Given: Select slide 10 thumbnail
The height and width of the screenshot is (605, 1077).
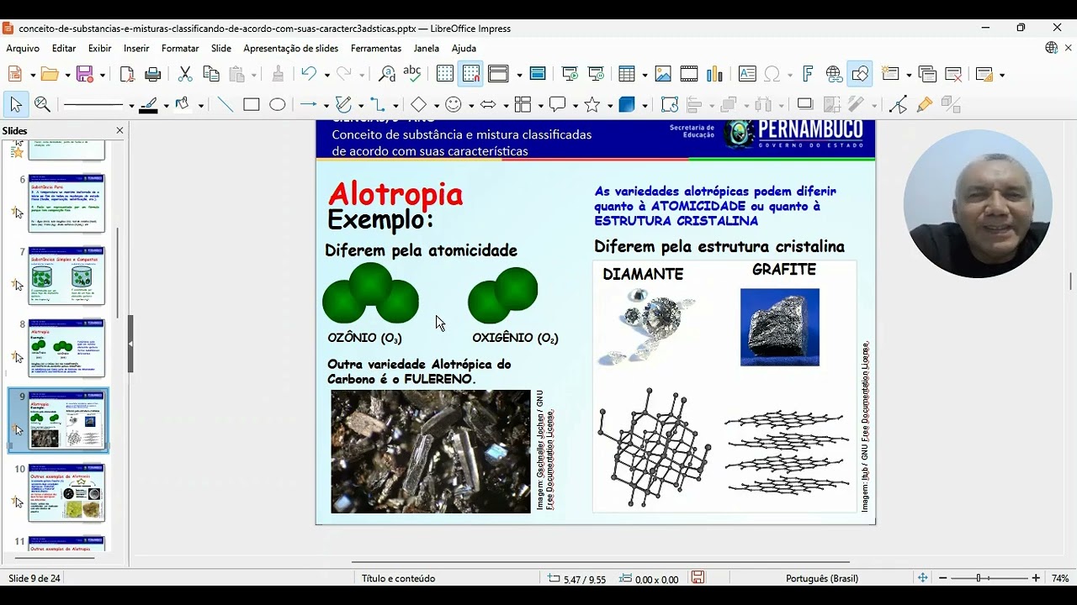Looking at the screenshot, I should [x=66, y=492].
